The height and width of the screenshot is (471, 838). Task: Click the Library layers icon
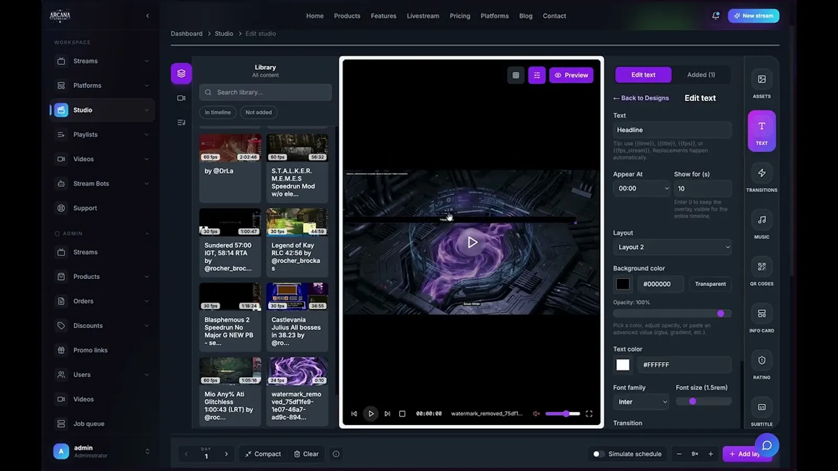click(181, 73)
